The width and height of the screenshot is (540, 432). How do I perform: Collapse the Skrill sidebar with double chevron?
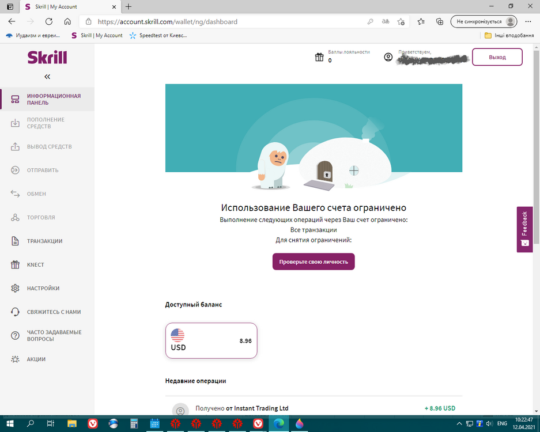click(x=47, y=77)
